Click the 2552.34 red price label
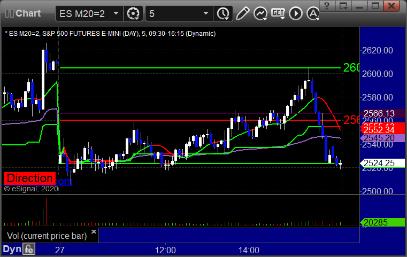 (x=382, y=129)
